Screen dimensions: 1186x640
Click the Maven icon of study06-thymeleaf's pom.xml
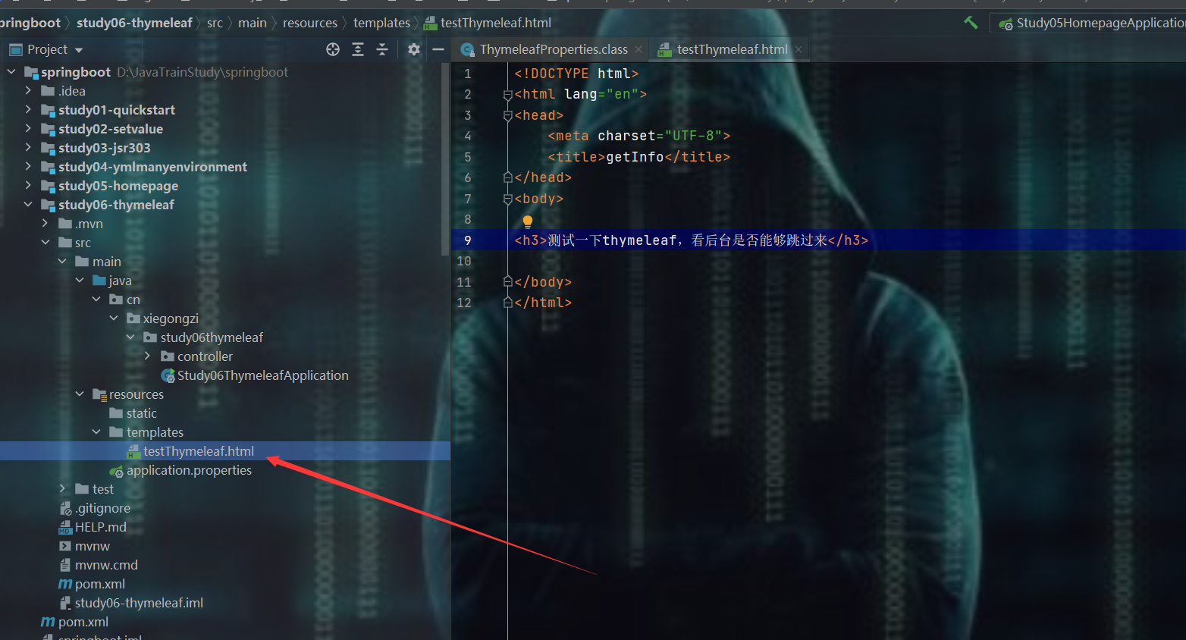66,584
